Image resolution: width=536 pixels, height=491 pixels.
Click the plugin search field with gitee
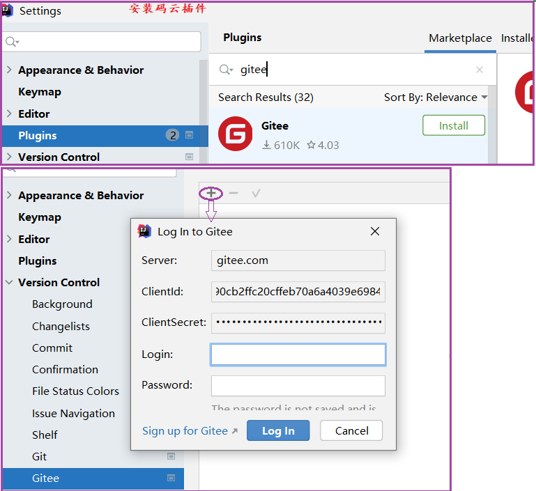pos(352,70)
